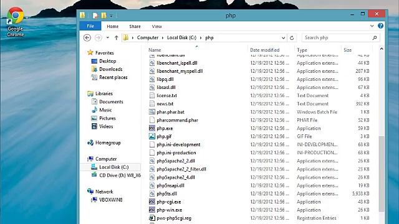Expand the ribbon with the chevron
Screen dimensions: 399x224
[x=372, y=26]
